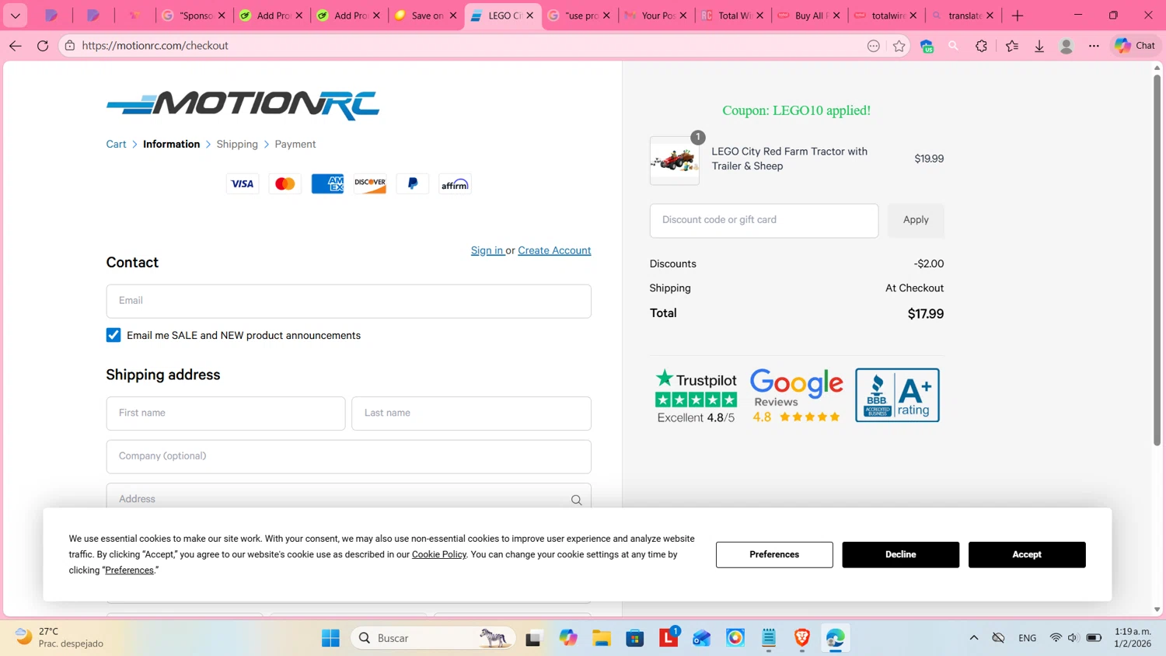Screen dimensions: 1166x656
Task: Uncheck SALE and NEW announcements checkbox
Action: pos(113,335)
